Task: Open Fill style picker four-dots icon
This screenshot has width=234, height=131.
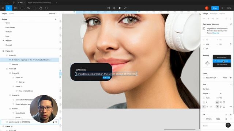Action: coord(226,115)
